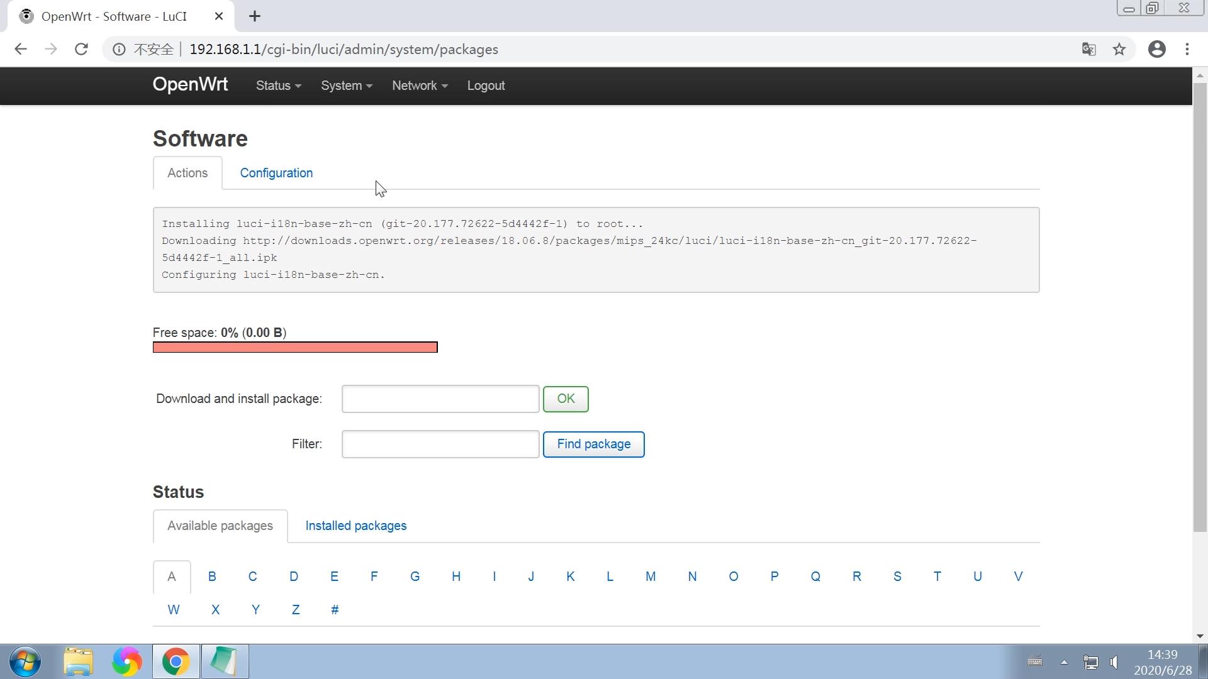The image size is (1208, 679).
Task: Switch to Installed packages tab
Action: click(x=355, y=526)
